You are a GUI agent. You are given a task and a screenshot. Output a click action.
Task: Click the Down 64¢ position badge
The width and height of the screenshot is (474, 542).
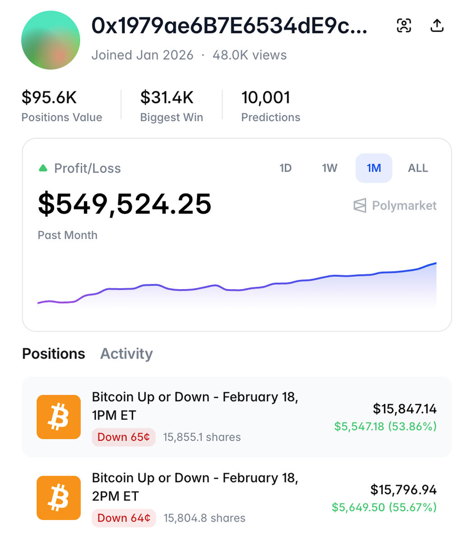(x=124, y=518)
